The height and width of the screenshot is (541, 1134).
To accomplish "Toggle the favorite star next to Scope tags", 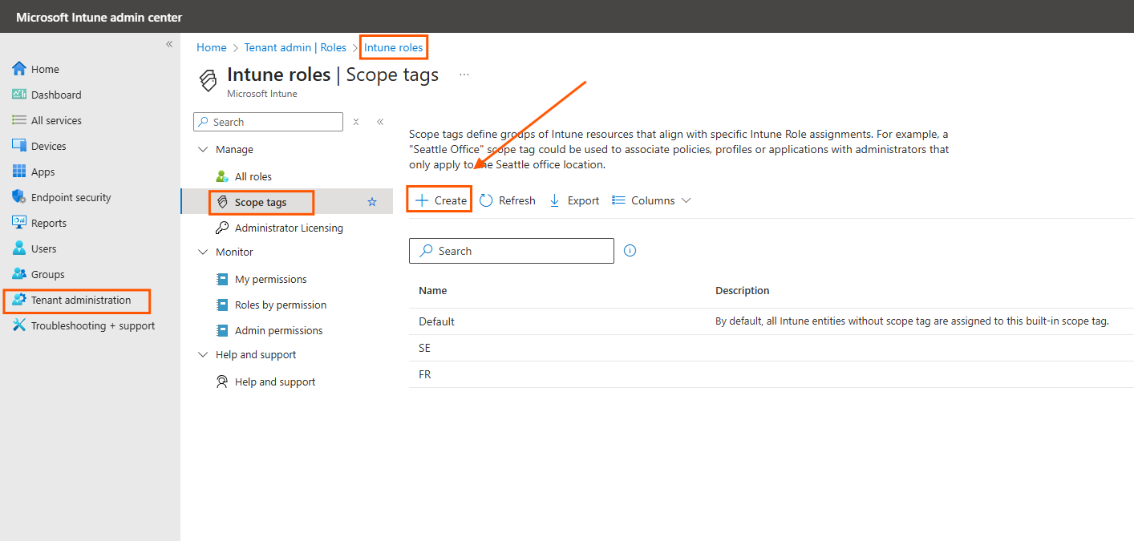I will pos(371,202).
